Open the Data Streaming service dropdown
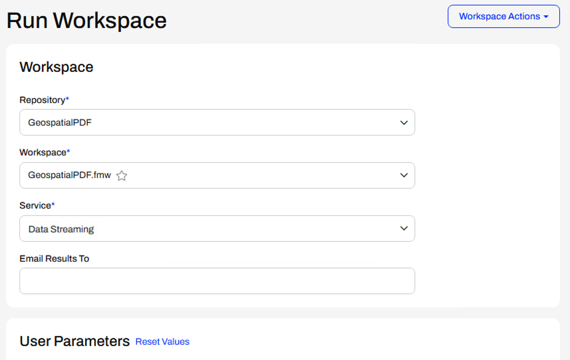The width and height of the screenshot is (570, 360). [217, 228]
